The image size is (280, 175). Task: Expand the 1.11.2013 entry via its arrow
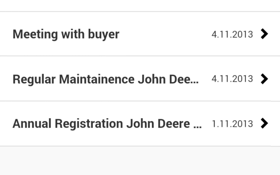tap(264, 123)
